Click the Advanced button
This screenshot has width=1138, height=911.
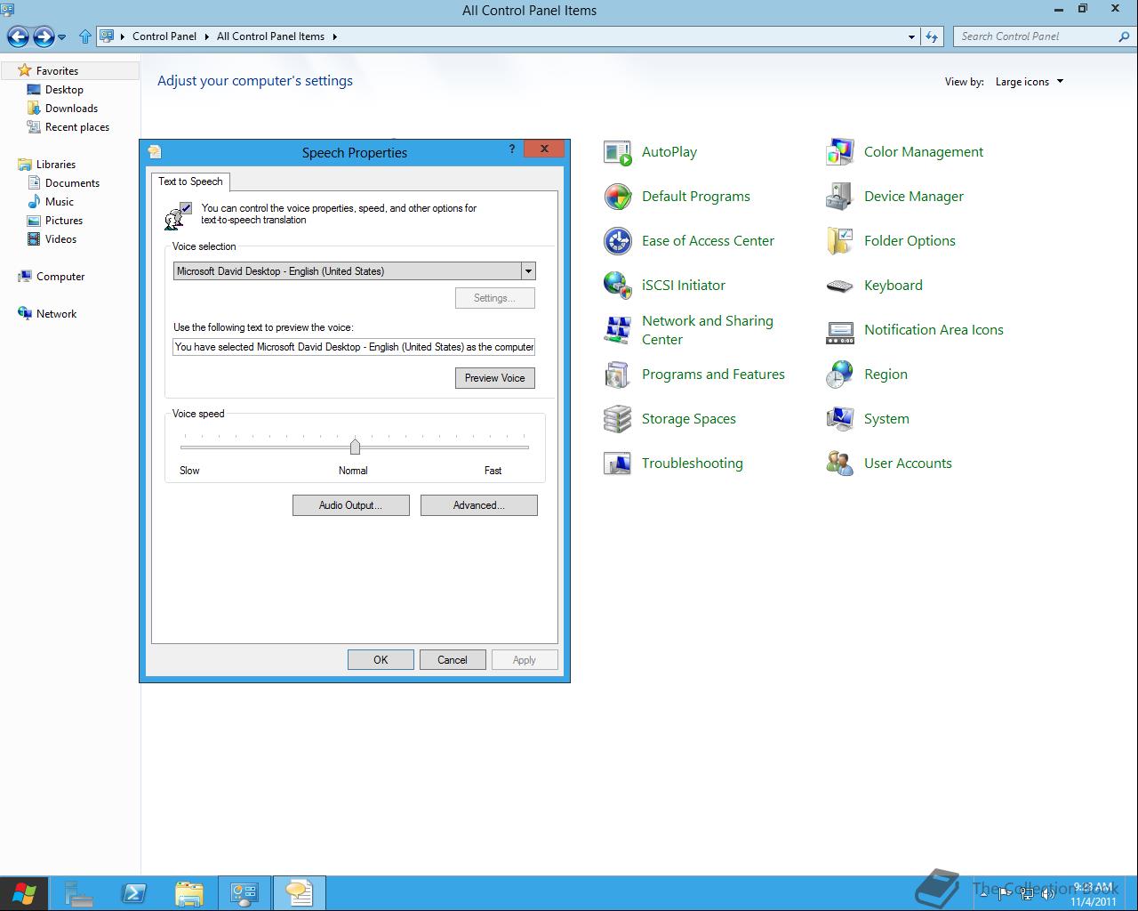(479, 505)
